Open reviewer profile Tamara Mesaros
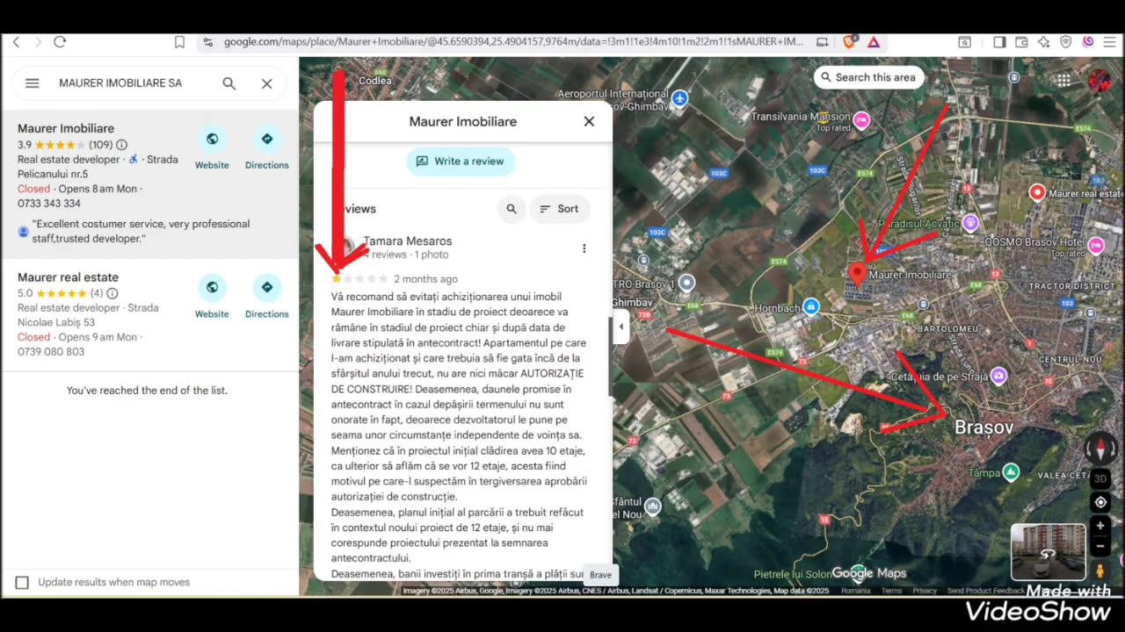The width and height of the screenshot is (1125, 632). click(407, 241)
